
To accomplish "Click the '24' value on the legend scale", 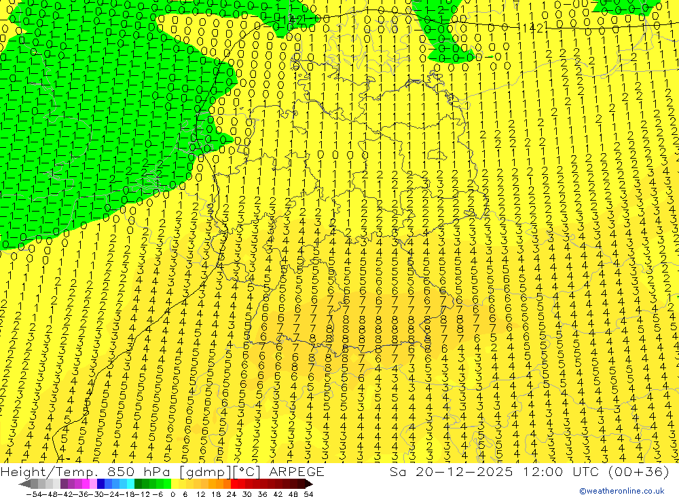I will (232, 494).
